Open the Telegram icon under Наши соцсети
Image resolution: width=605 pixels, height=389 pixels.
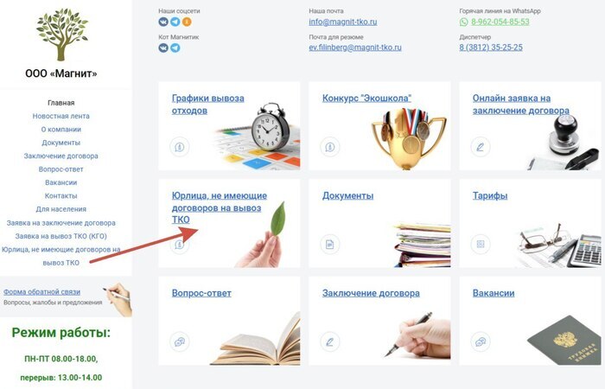pos(175,22)
